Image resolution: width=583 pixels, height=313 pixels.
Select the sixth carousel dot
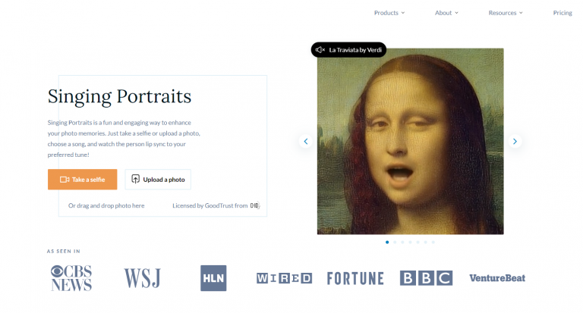pos(425,242)
